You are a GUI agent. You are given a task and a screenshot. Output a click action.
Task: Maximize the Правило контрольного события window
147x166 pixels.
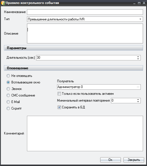pos(139,3)
